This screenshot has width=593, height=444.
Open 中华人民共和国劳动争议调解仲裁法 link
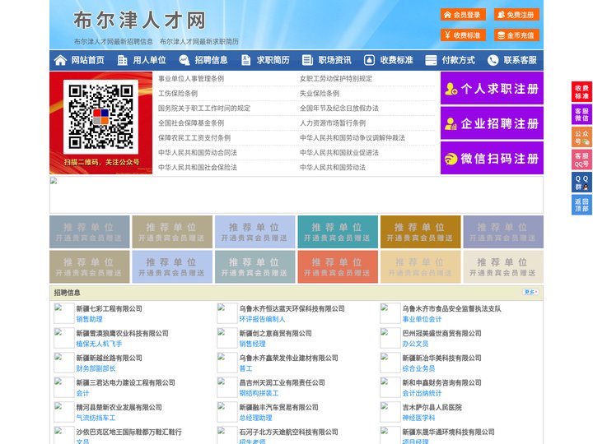click(353, 137)
